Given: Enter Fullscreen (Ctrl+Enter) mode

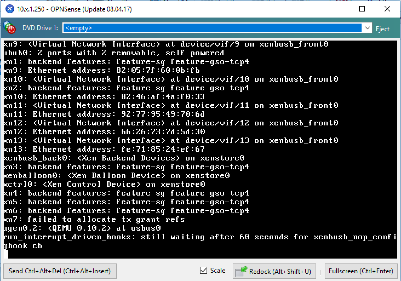Looking at the screenshot, I should pos(361,271).
